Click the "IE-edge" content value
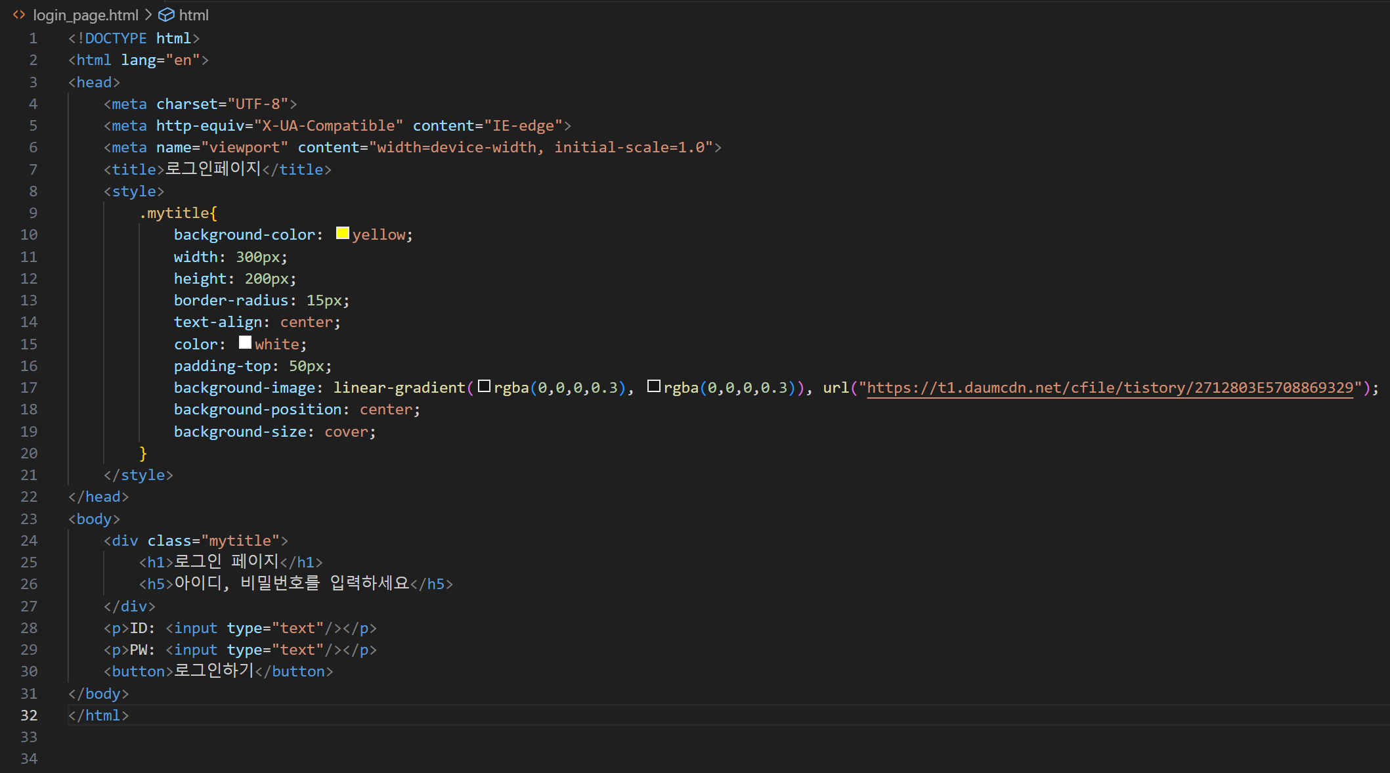The width and height of the screenshot is (1390, 773). (x=523, y=125)
